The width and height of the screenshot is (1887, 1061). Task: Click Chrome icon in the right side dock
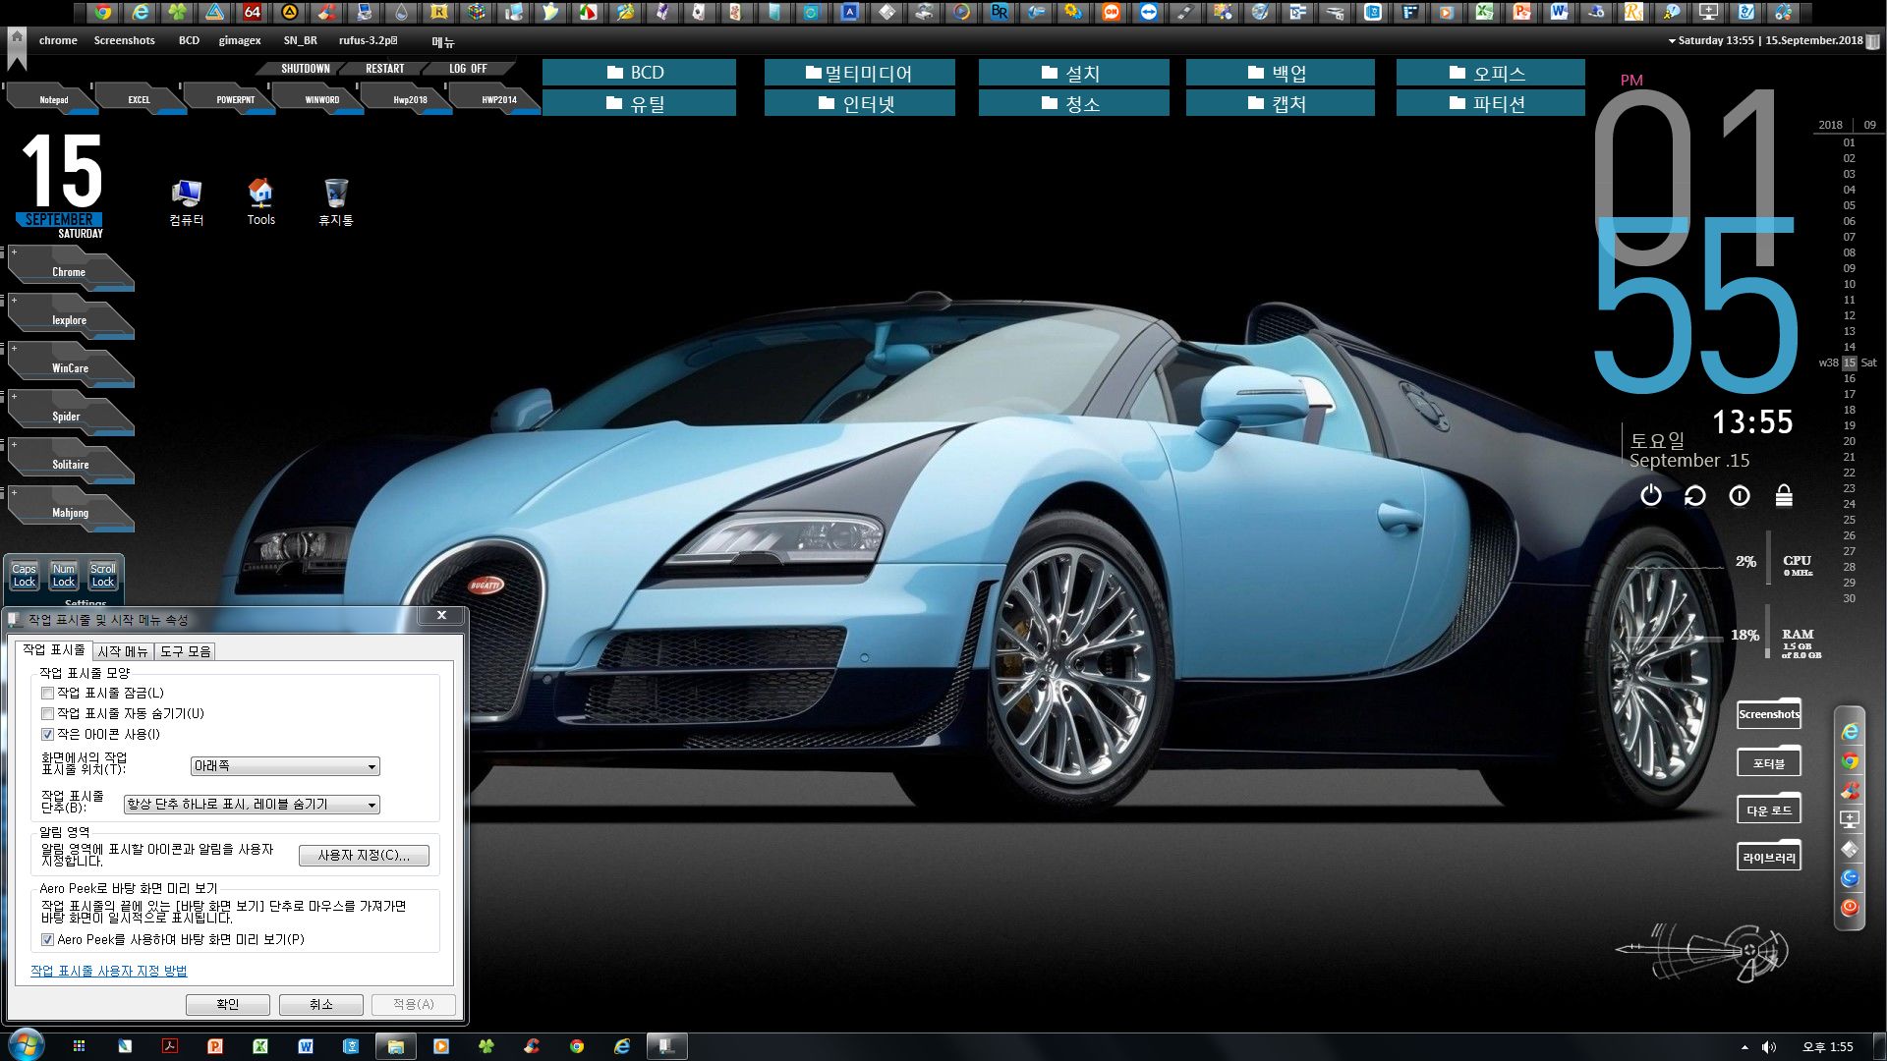click(x=1850, y=760)
